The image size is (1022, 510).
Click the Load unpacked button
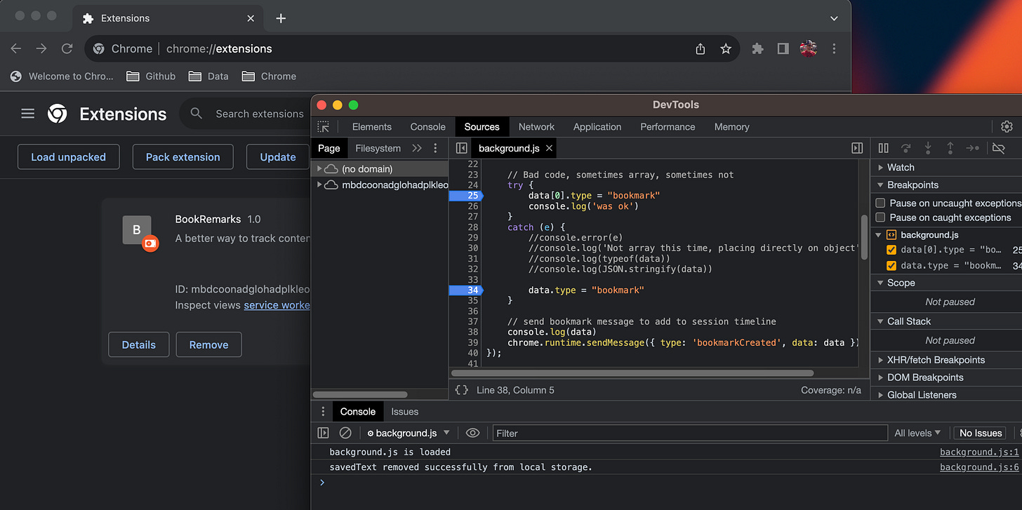[68, 157]
